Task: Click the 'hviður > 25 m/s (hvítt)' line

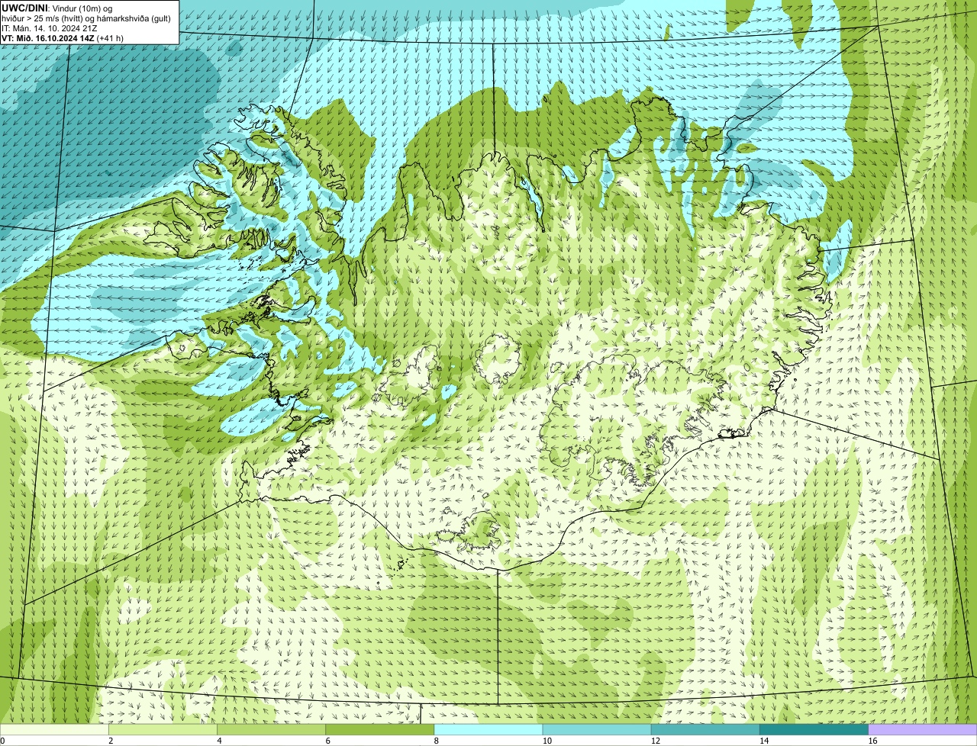Action: (x=47, y=18)
